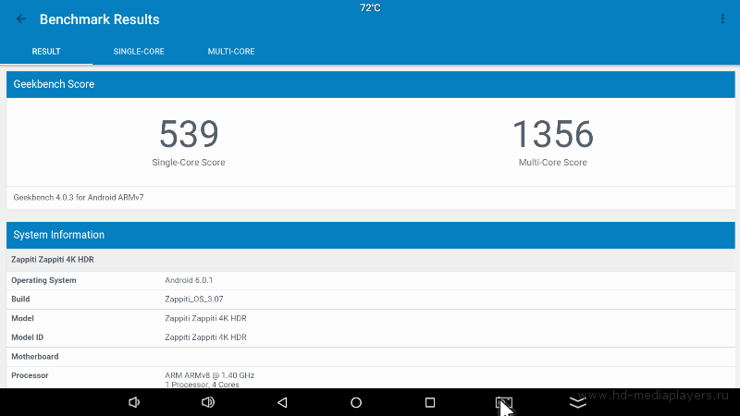
Task: Select the Motherboard row label
Action: tap(35, 357)
